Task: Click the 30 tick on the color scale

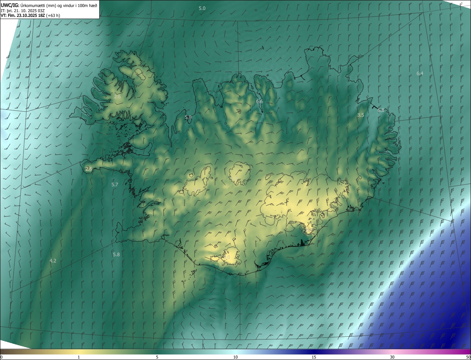Action: click(392, 357)
